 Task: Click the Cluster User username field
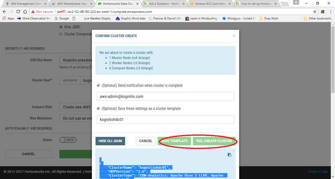coord(86,80)
